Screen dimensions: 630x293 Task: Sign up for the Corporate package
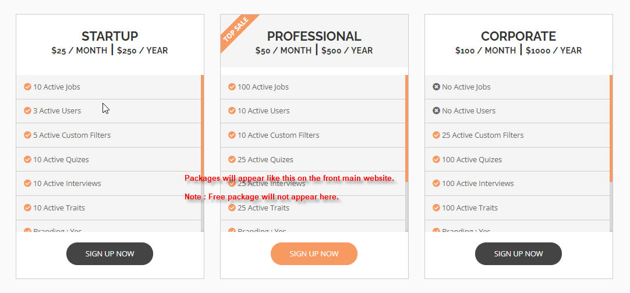(x=518, y=253)
